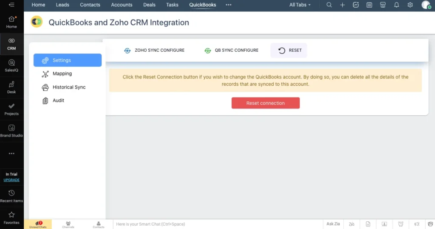Click the sidebar collapse arrow icon

pos(11,5)
